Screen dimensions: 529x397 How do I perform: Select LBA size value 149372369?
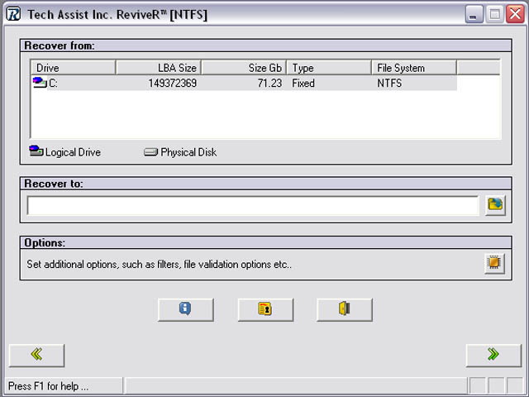(x=173, y=83)
